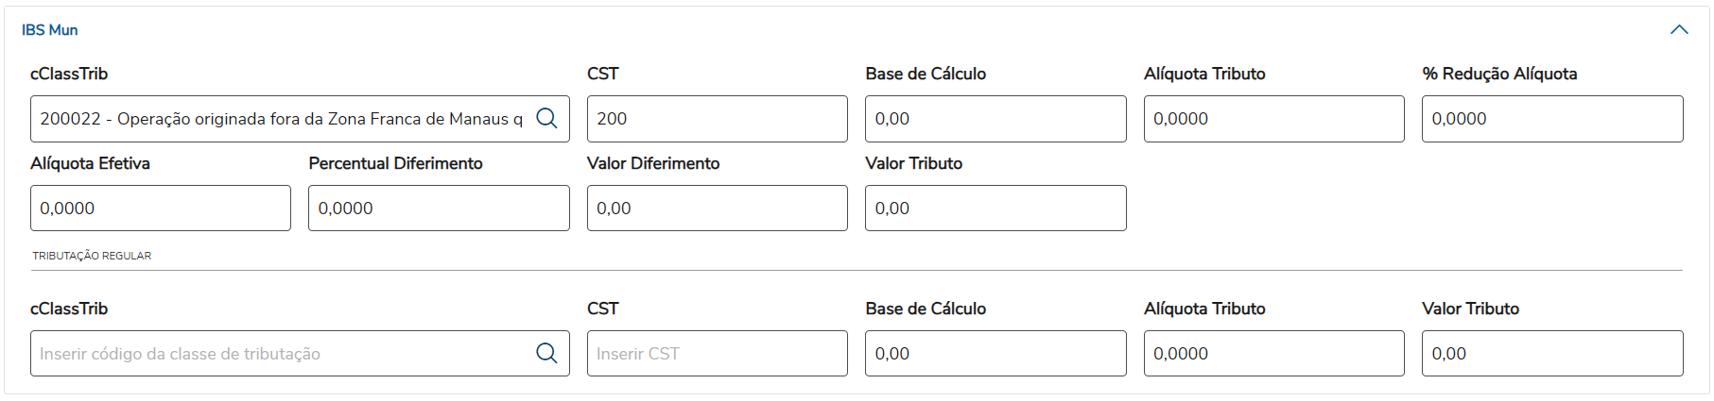Click Tributação Regular Alíquota Tributo input
Viewport: 1714px width, 401px height.
coord(1273,354)
